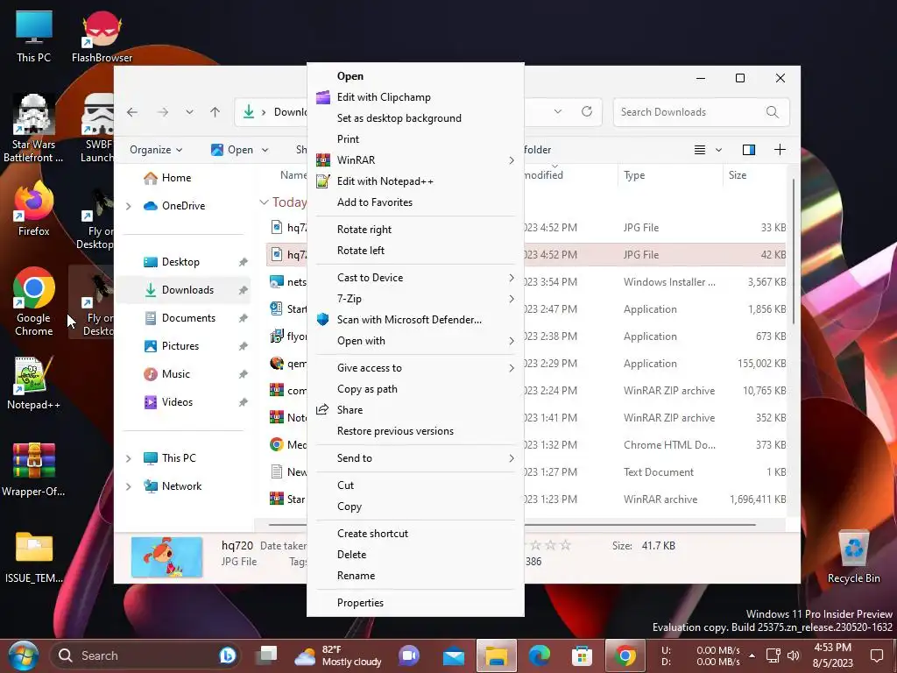Image resolution: width=897 pixels, height=673 pixels.
Task: Open volume control in system tray
Action: [794, 655]
